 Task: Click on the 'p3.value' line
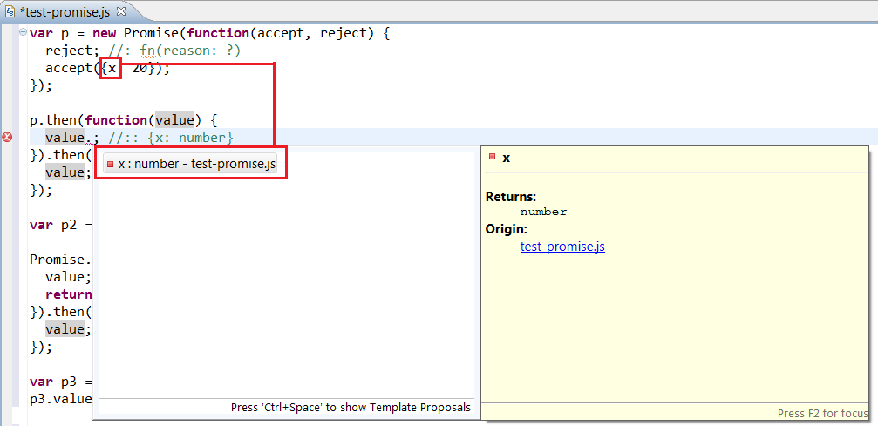60,399
